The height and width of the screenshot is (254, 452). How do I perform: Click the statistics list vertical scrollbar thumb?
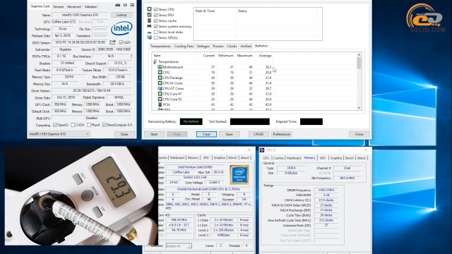(x=359, y=63)
